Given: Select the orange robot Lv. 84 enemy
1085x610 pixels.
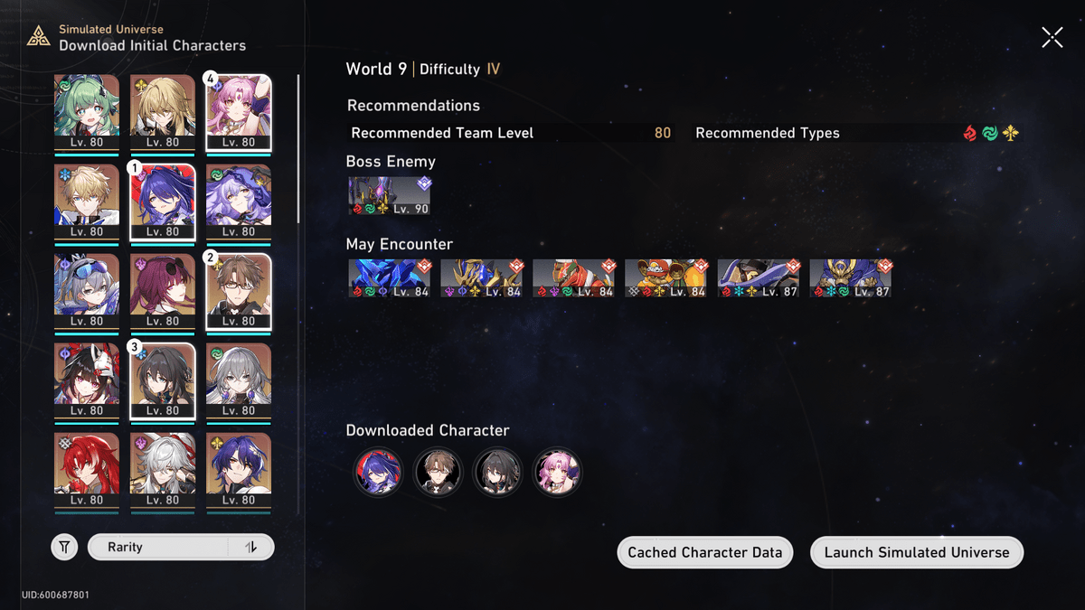Looking at the screenshot, I should point(666,278).
